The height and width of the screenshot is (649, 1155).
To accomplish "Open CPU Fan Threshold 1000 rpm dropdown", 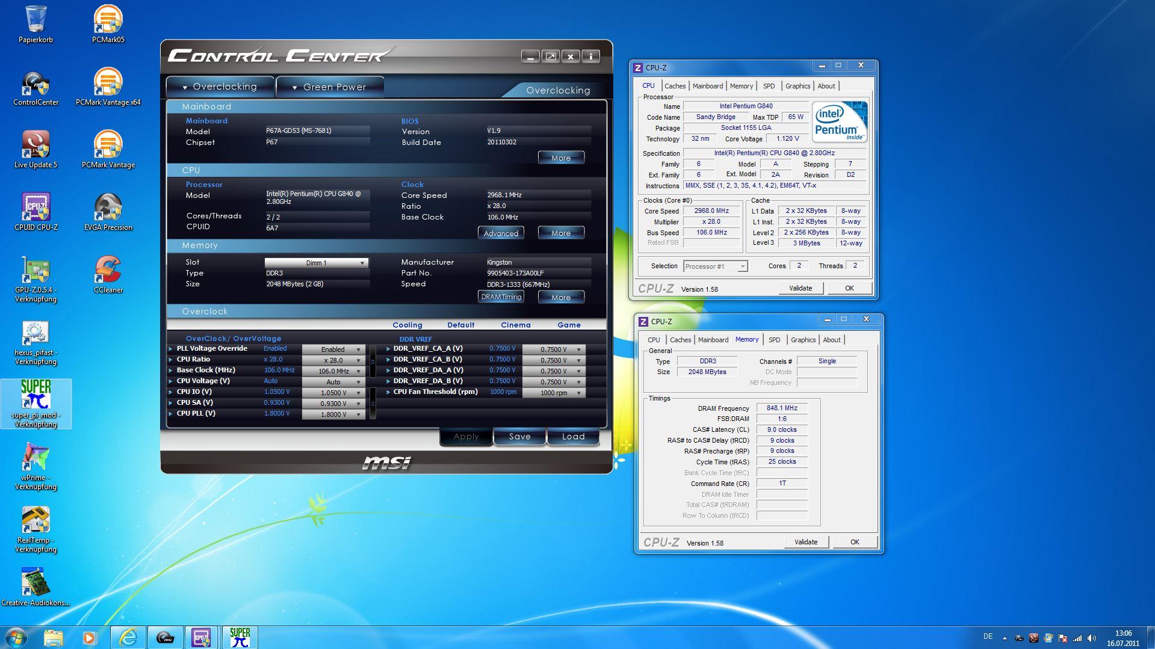I will pos(554,393).
